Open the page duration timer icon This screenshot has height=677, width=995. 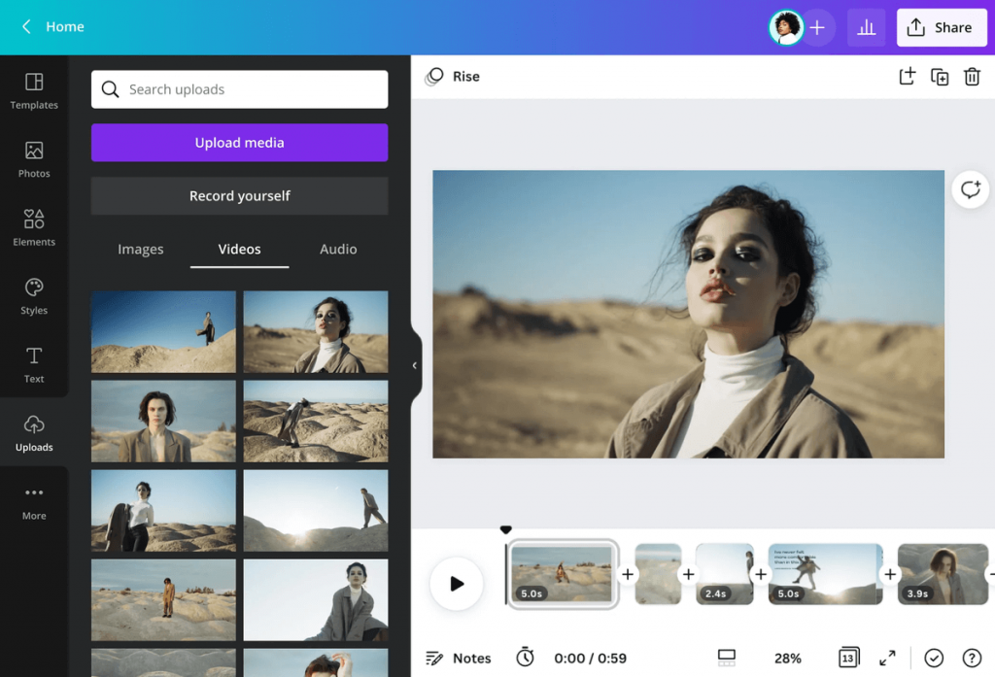pos(525,658)
